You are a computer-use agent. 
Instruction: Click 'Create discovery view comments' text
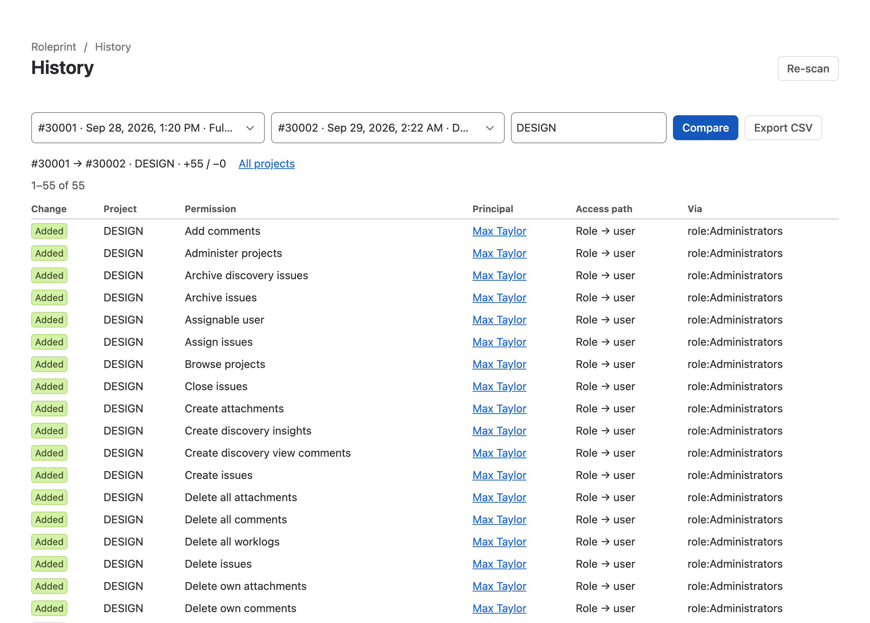point(268,453)
